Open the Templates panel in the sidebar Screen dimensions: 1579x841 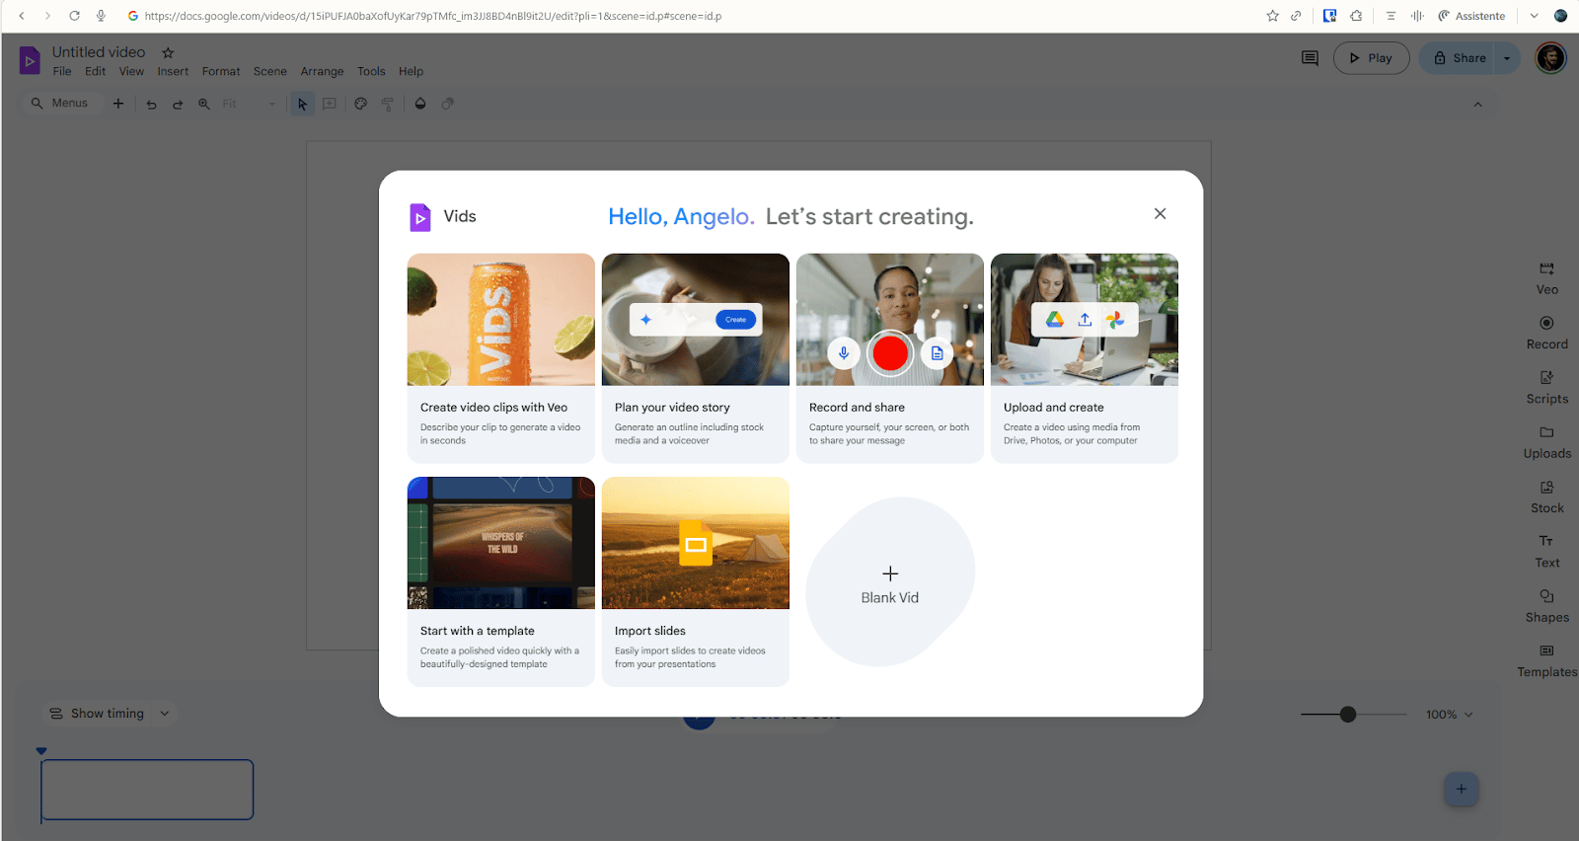coord(1546,661)
